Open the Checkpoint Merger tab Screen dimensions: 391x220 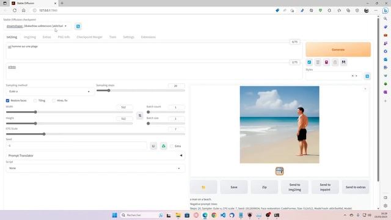point(90,37)
